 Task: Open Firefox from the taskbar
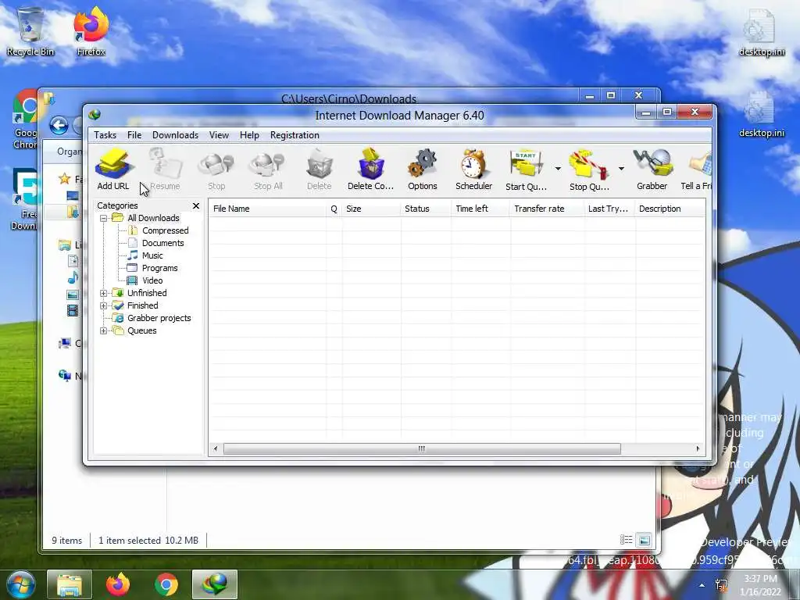(118, 584)
